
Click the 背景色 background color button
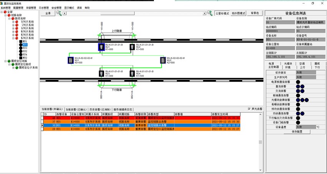(x=254, y=13)
